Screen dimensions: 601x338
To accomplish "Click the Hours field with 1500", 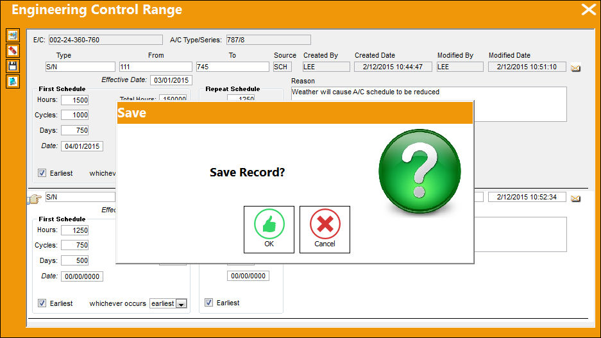I will [x=75, y=100].
